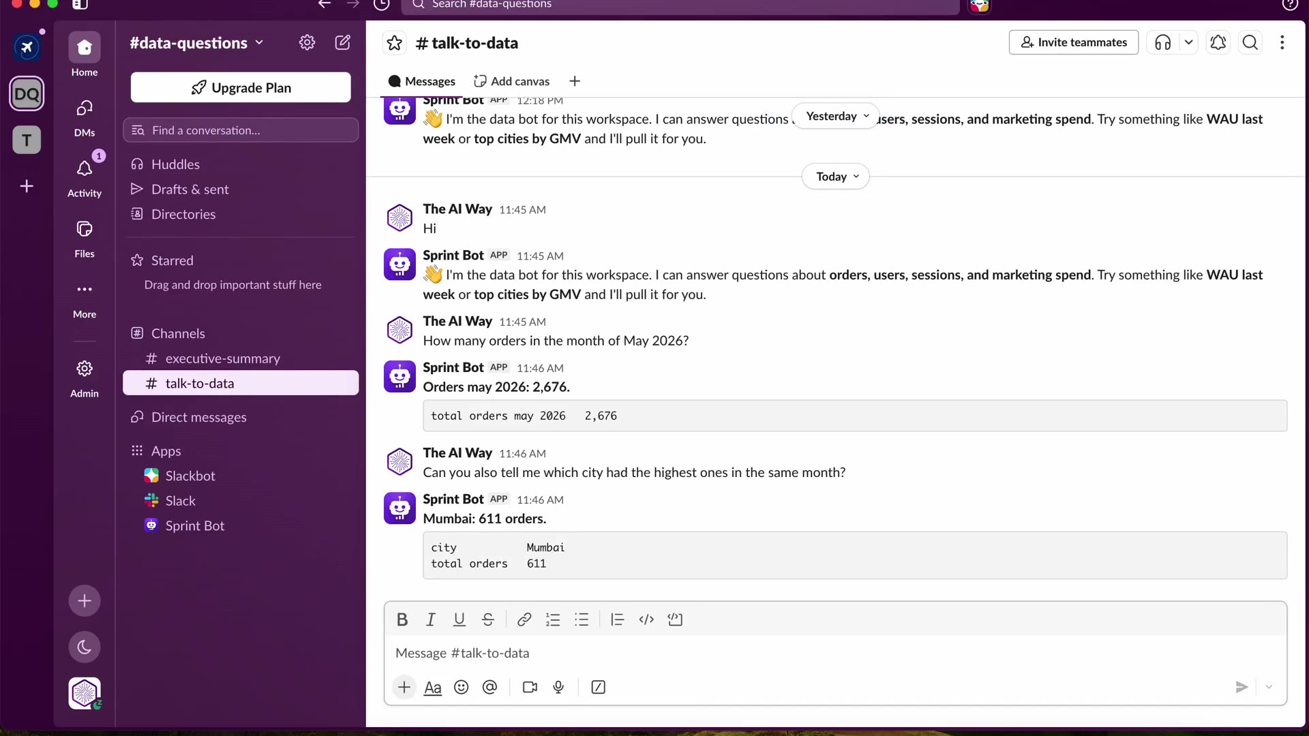Screen dimensions: 1309x736
Task: Open channel more actions menu
Action: point(1282,42)
